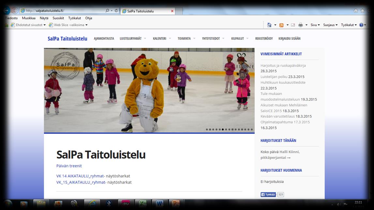Open the Muokkaa menu
The height and width of the screenshot is (210, 374).
click(x=29, y=18)
